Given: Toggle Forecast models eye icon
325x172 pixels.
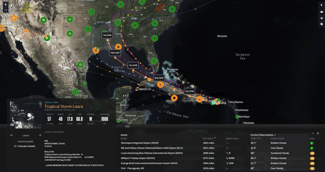Looking at the screenshot, I should (x=15, y=146).
